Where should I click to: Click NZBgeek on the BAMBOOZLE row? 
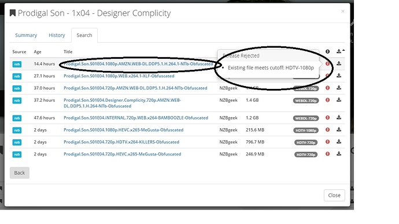(228, 118)
